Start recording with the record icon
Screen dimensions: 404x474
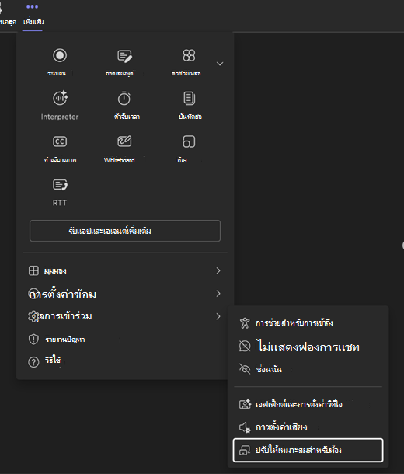click(60, 55)
